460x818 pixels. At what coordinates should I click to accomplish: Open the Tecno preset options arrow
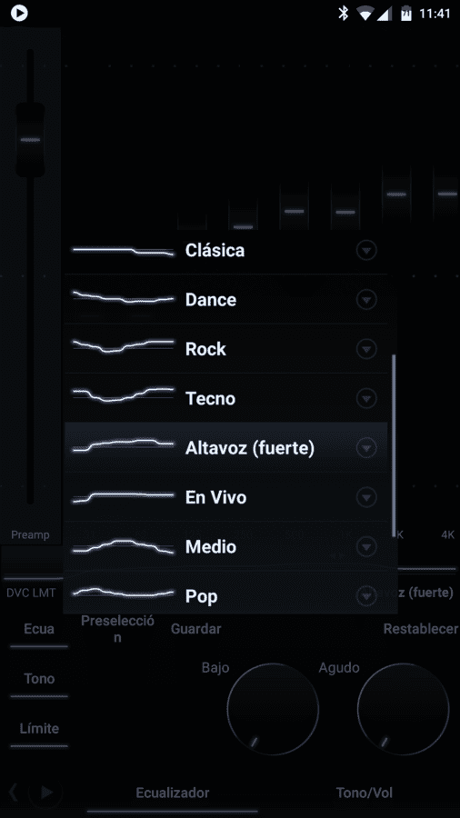click(366, 399)
